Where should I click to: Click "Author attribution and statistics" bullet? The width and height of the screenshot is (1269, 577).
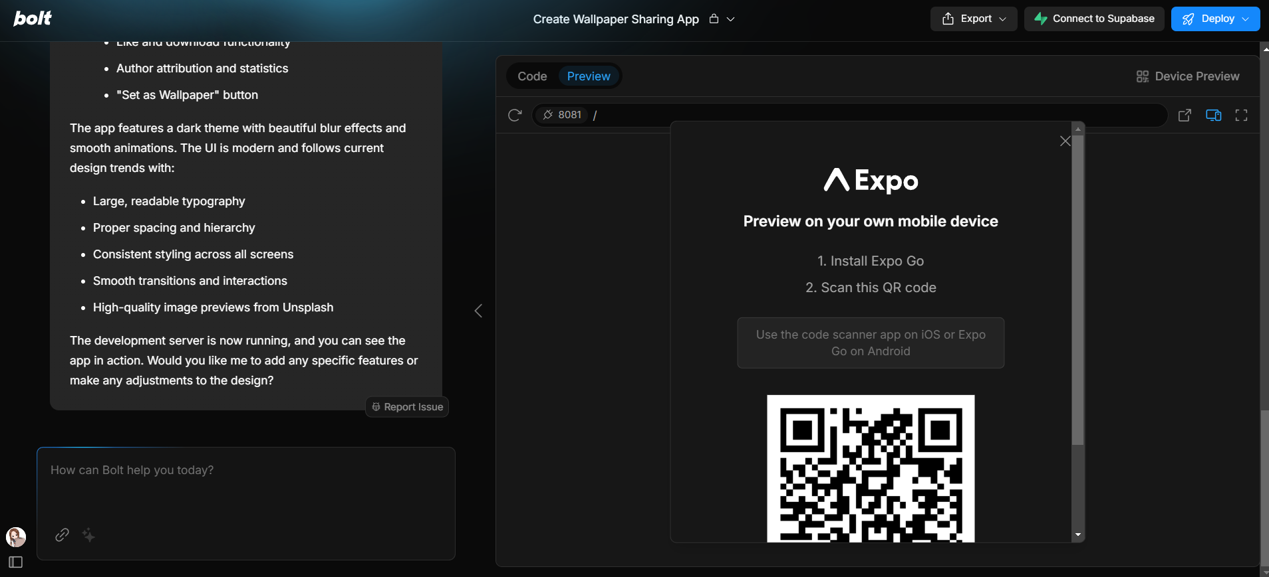202,68
